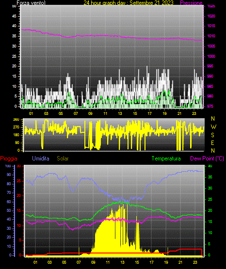Click hour 09 on bottom graph axis
Image resolution: width=226 pixels, height=269 pixels.
[93, 262]
